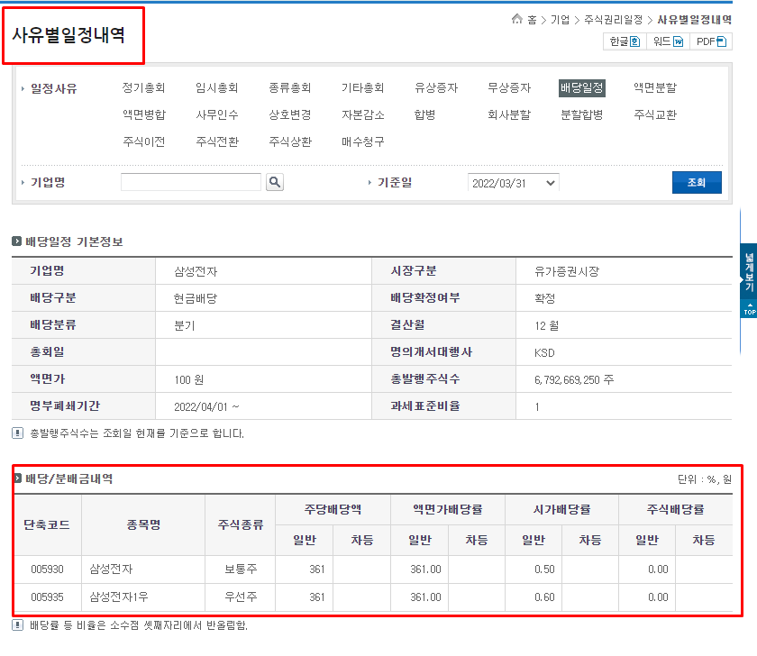
Task: Click the 배당일정 기본정보 section bullet icon
Action: (x=16, y=241)
